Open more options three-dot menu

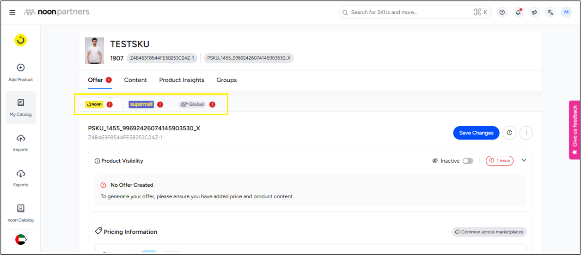(x=526, y=133)
